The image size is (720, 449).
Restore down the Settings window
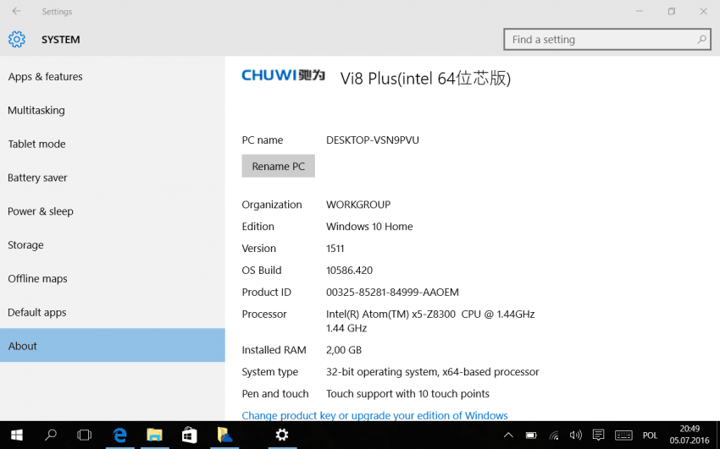(672, 12)
